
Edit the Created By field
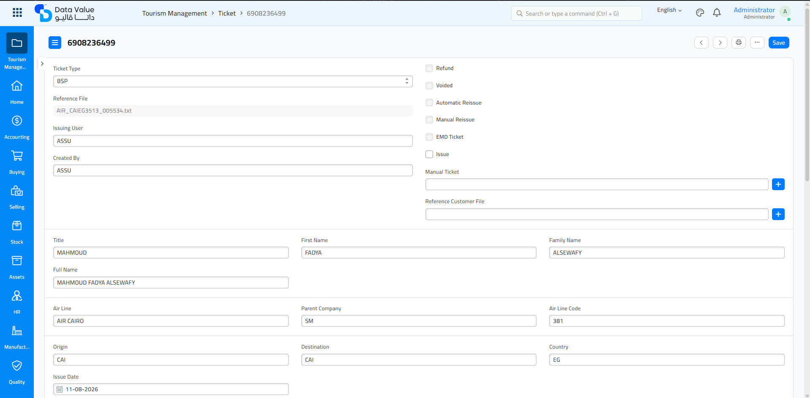[x=233, y=170]
